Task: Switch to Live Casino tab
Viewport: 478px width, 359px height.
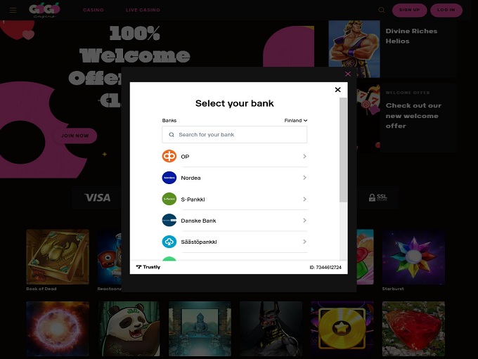Action: pyautogui.click(x=143, y=10)
